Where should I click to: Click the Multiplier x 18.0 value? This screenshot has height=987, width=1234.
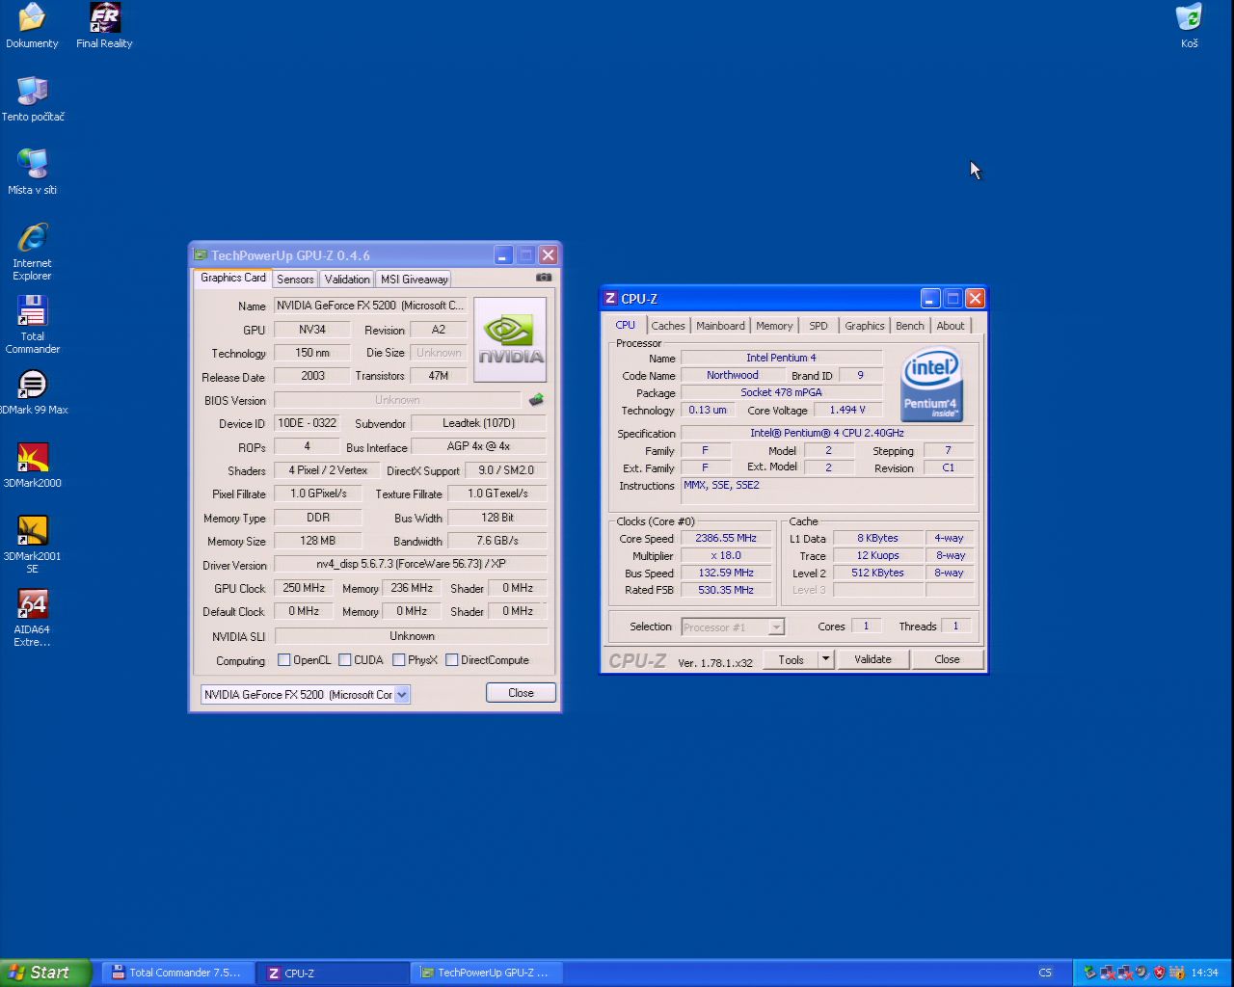point(726,556)
